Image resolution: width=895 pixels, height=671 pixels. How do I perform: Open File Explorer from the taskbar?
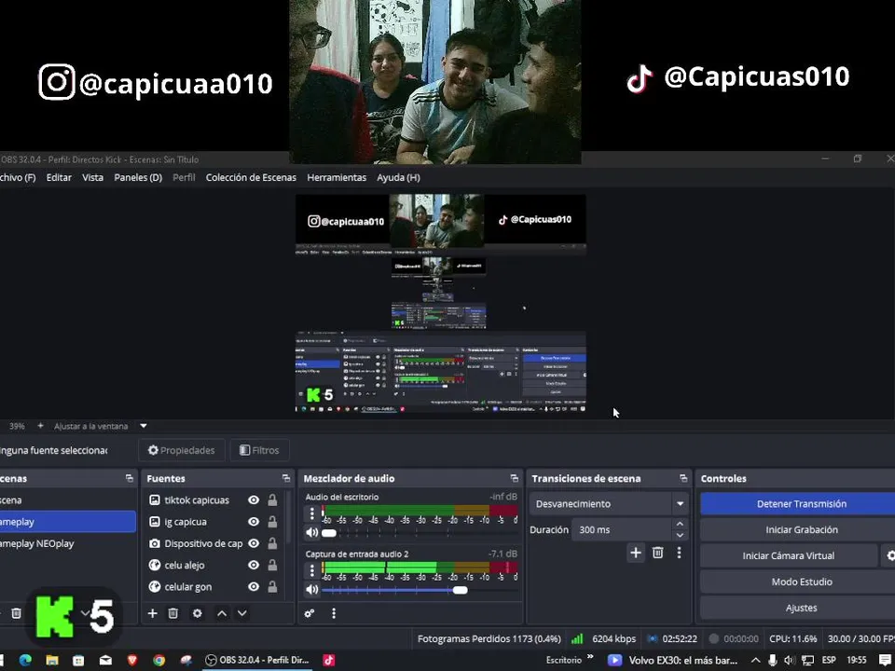point(52,660)
